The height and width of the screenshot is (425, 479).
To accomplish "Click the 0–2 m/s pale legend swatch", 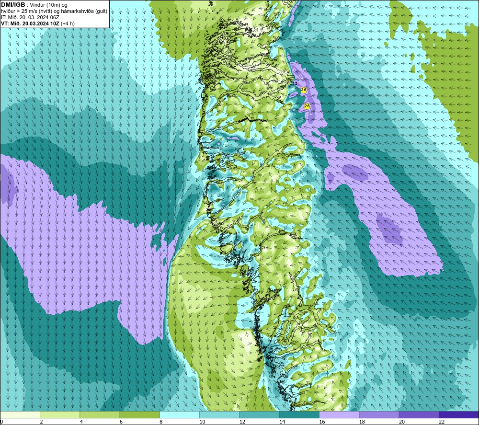I will click(20, 414).
